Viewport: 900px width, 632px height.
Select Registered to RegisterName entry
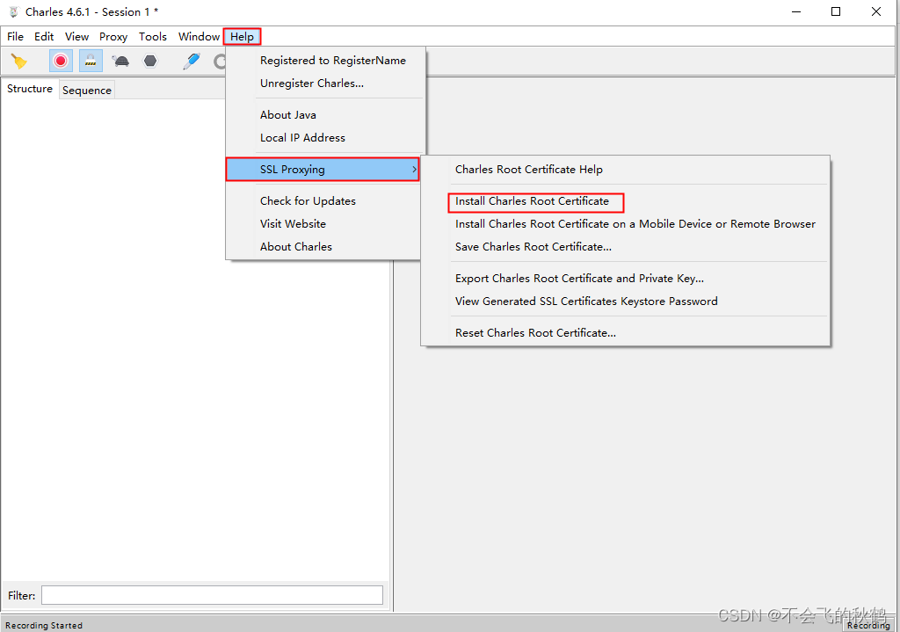325,61
